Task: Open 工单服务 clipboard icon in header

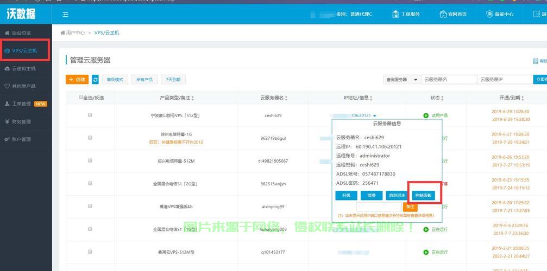Action: (x=396, y=14)
